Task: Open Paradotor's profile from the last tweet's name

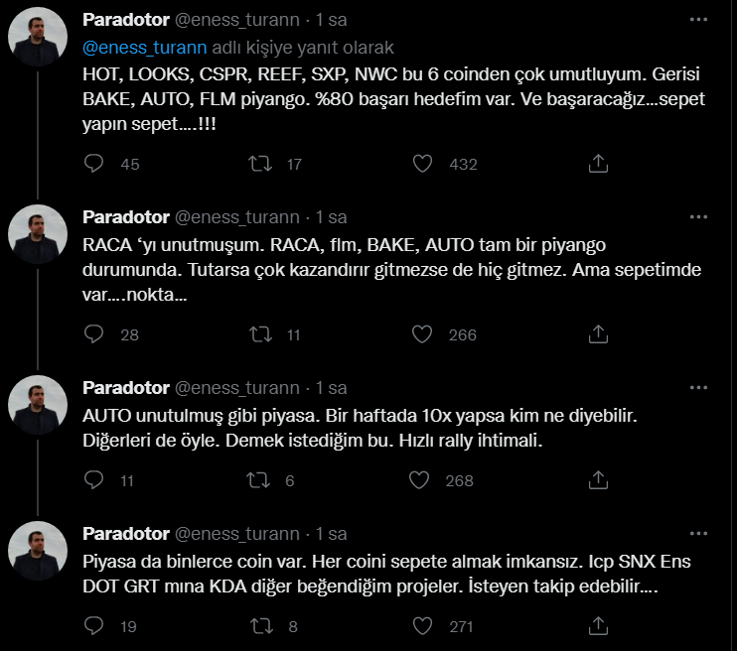Action: pos(125,533)
